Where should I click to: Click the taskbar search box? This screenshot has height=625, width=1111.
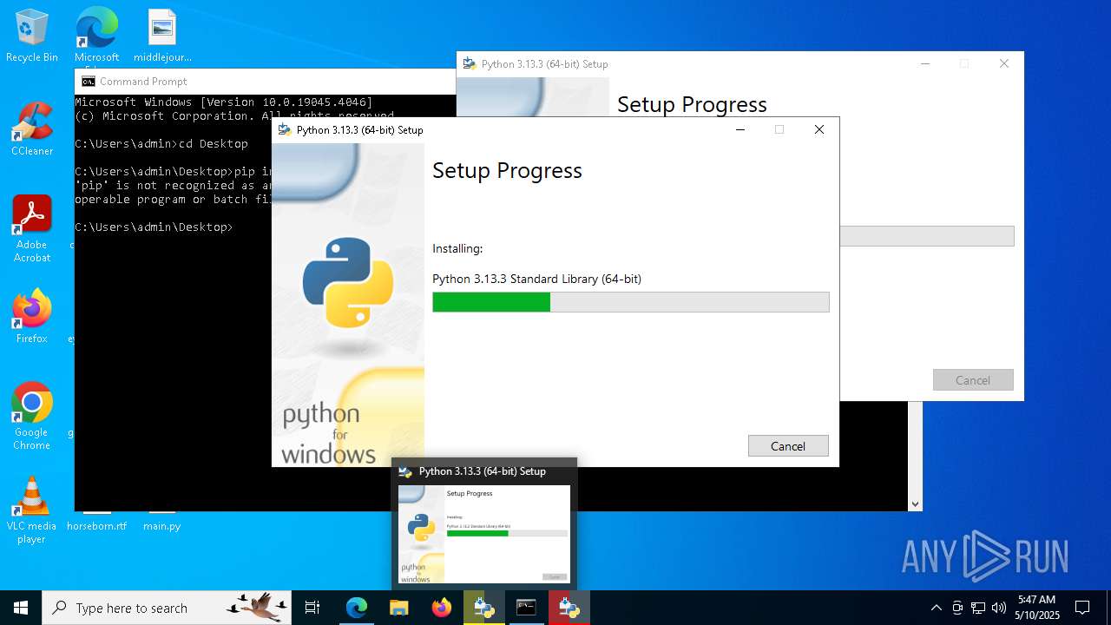click(167, 608)
